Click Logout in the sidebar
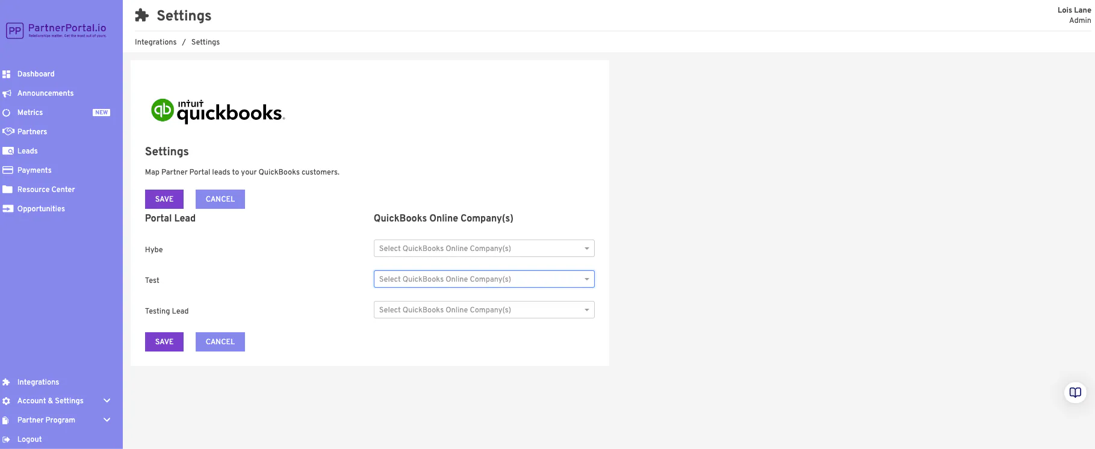The image size is (1095, 449). pos(29,439)
